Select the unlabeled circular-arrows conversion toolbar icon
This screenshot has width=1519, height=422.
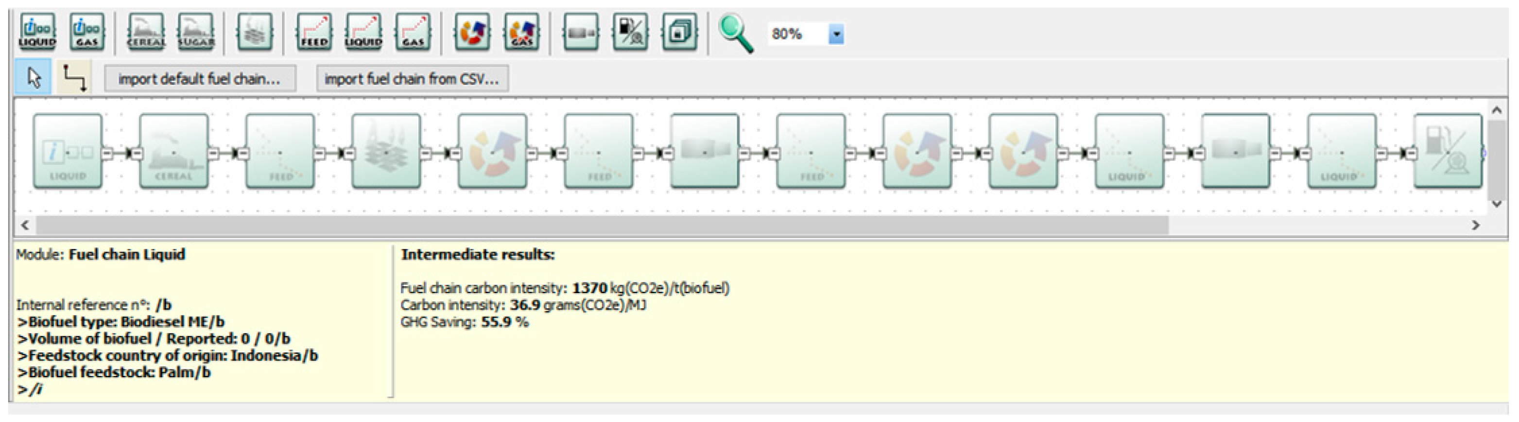472,32
